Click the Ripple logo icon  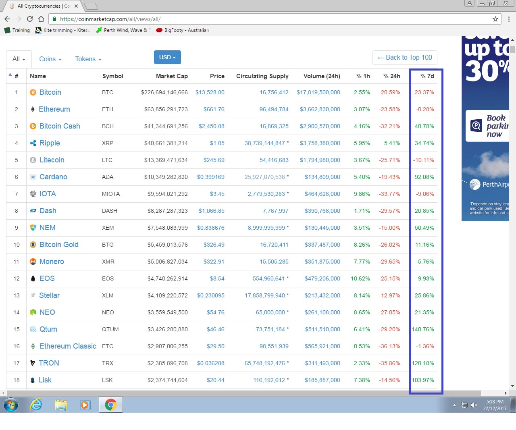33,143
